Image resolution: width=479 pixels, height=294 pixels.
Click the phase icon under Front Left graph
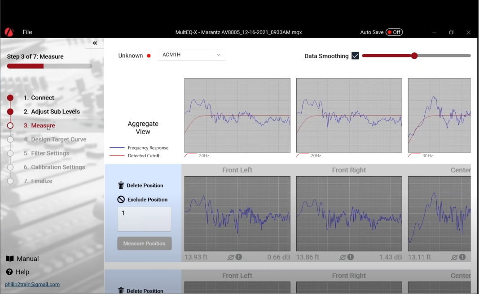click(231, 257)
